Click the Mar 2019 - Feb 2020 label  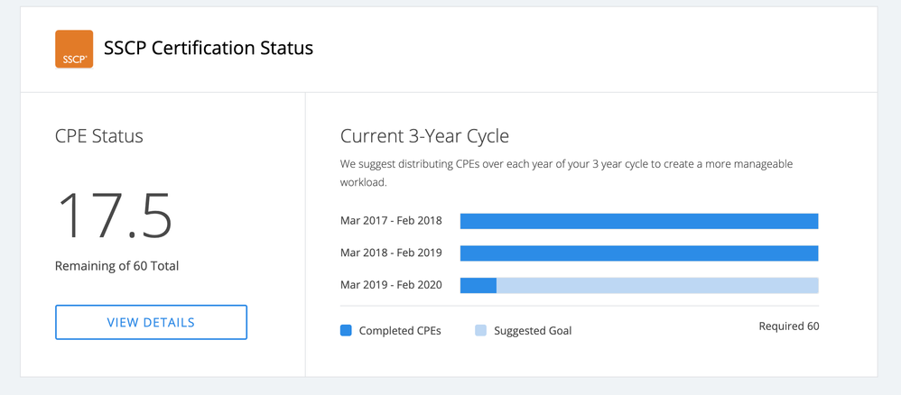click(391, 286)
